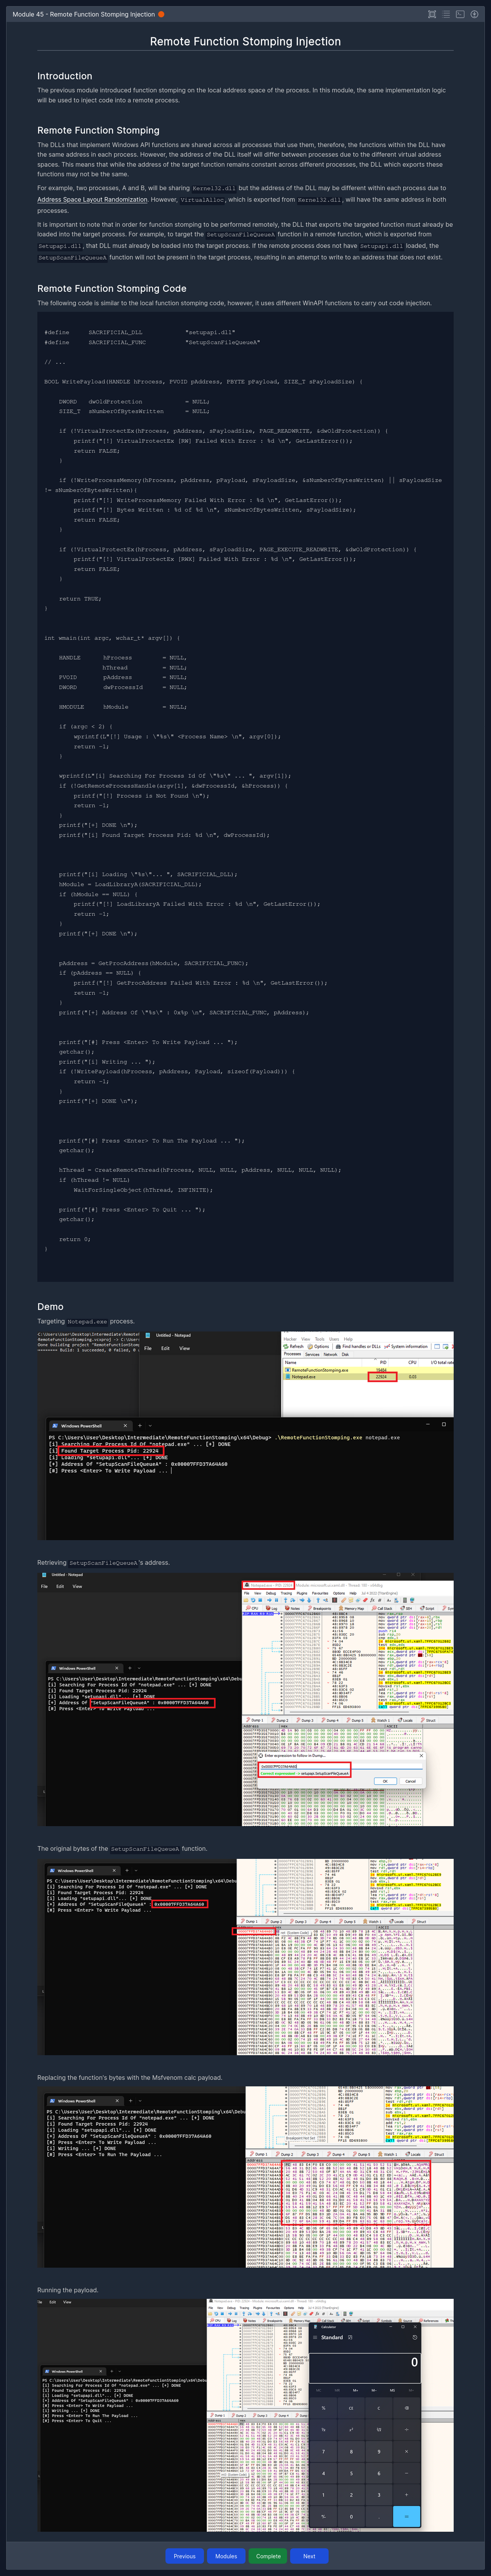Image resolution: width=491 pixels, height=2576 pixels.
Task: Open the terminal console icon in header
Action: pos(460,14)
